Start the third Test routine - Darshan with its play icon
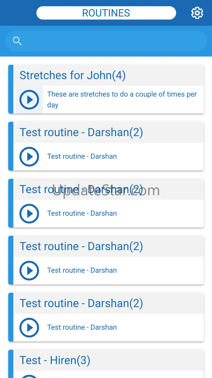The height and width of the screenshot is (378, 212). pyautogui.click(x=29, y=271)
